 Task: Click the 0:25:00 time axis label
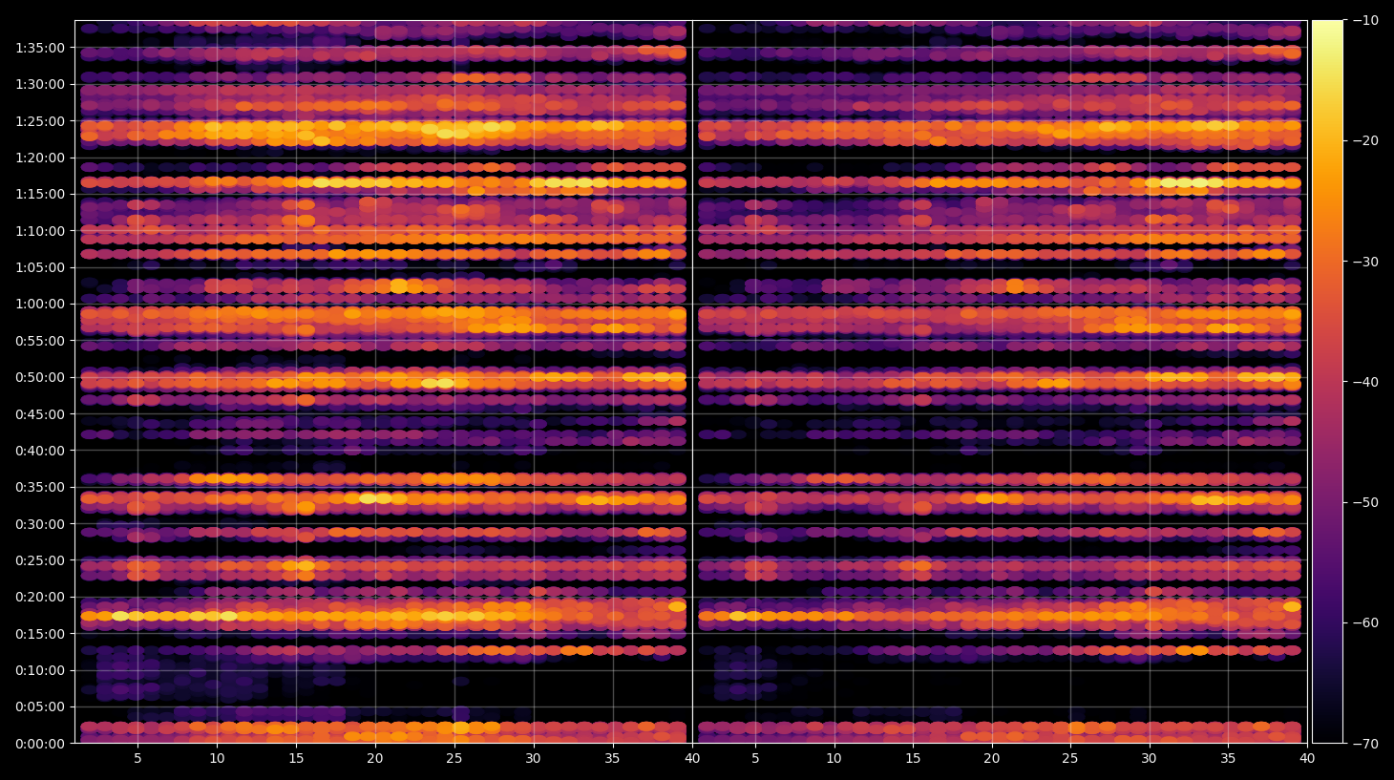point(40,560)
